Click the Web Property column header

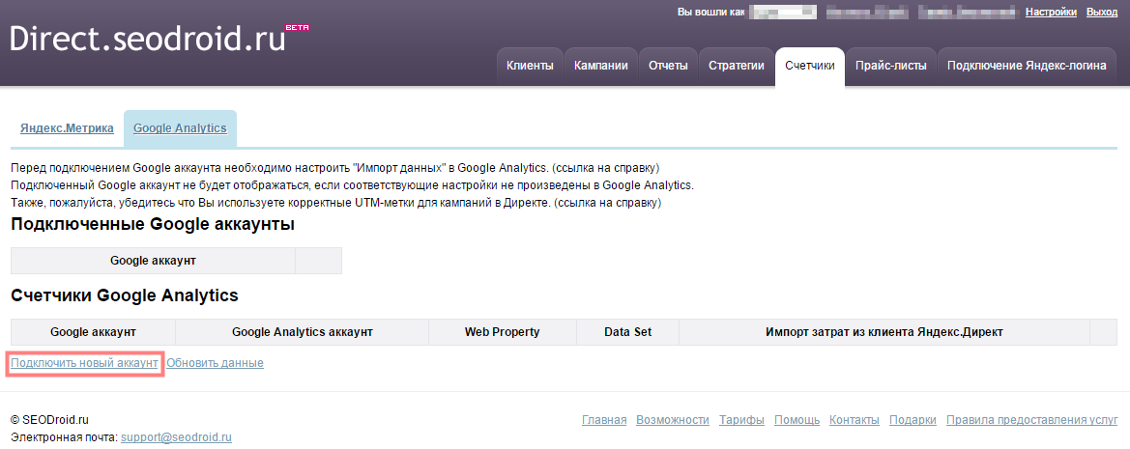click(503, 332)
